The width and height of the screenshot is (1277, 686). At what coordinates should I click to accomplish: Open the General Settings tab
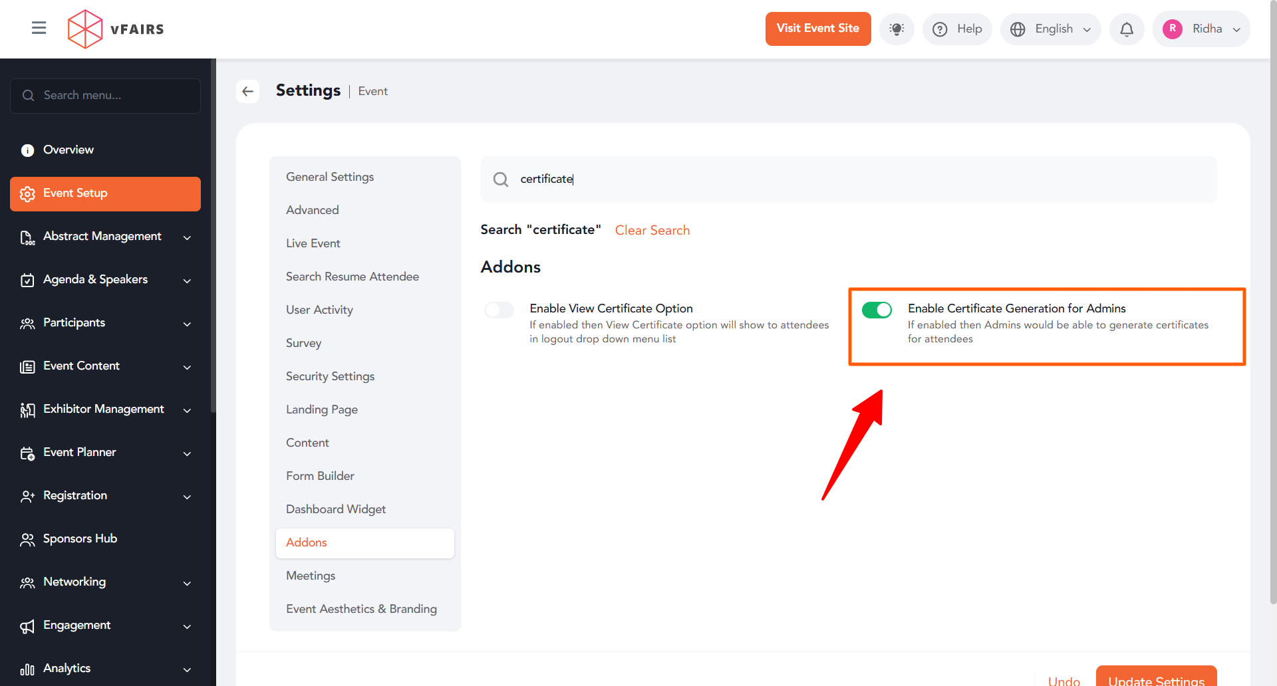[x=330, y=177]
